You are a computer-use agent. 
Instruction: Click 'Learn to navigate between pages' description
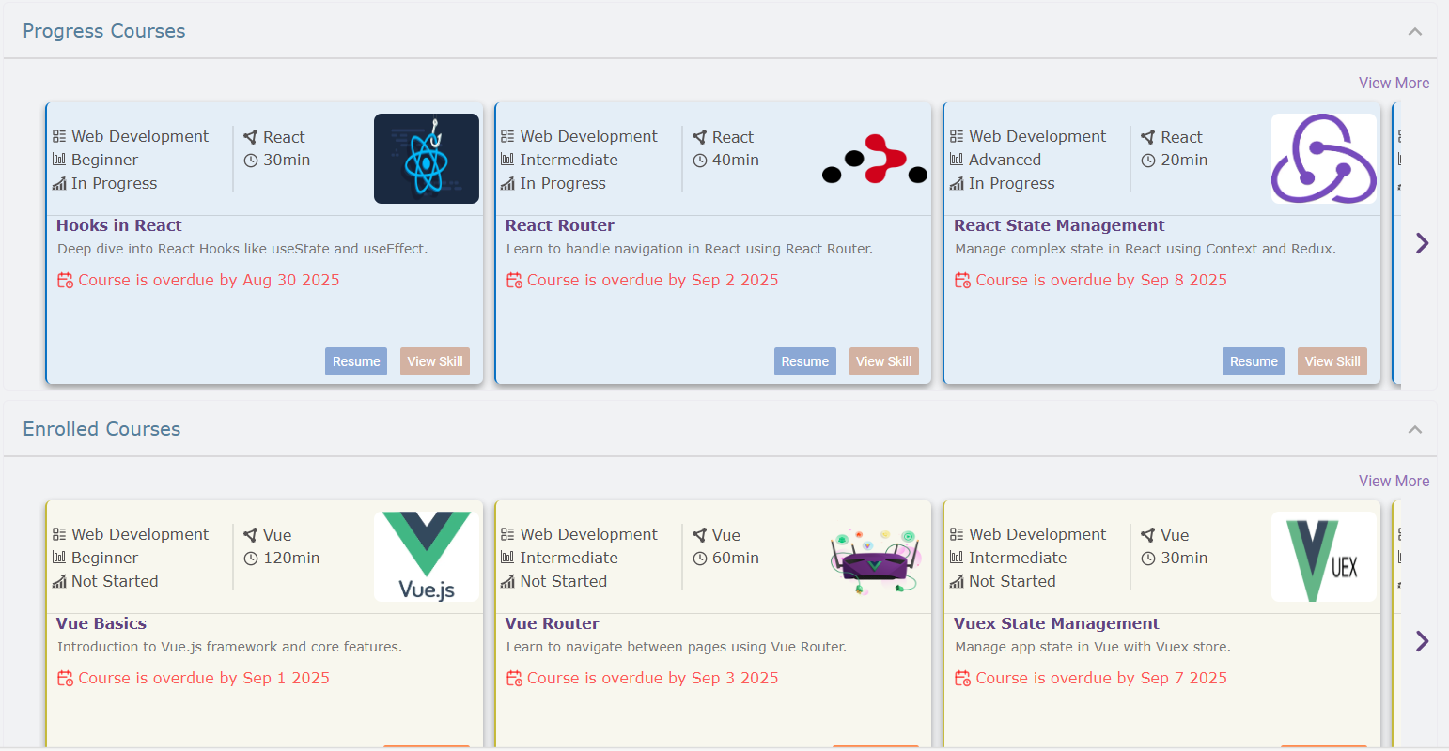pyautogui.click(x=677, y=647)
